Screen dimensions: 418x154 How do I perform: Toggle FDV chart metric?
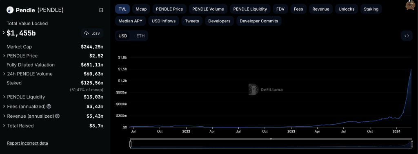point(280,9)
